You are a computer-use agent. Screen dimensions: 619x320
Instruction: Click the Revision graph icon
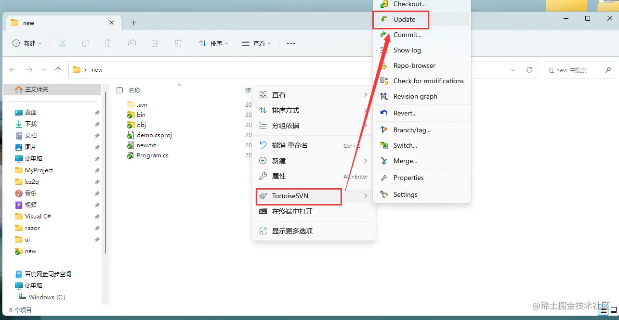384,96
